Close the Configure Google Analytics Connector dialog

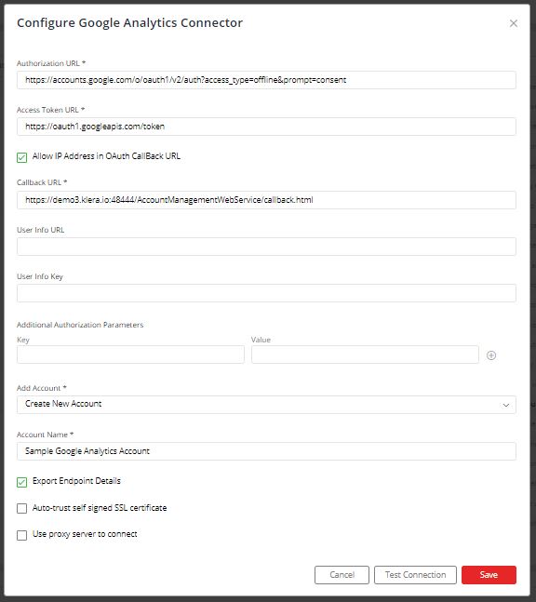(514, 23)
